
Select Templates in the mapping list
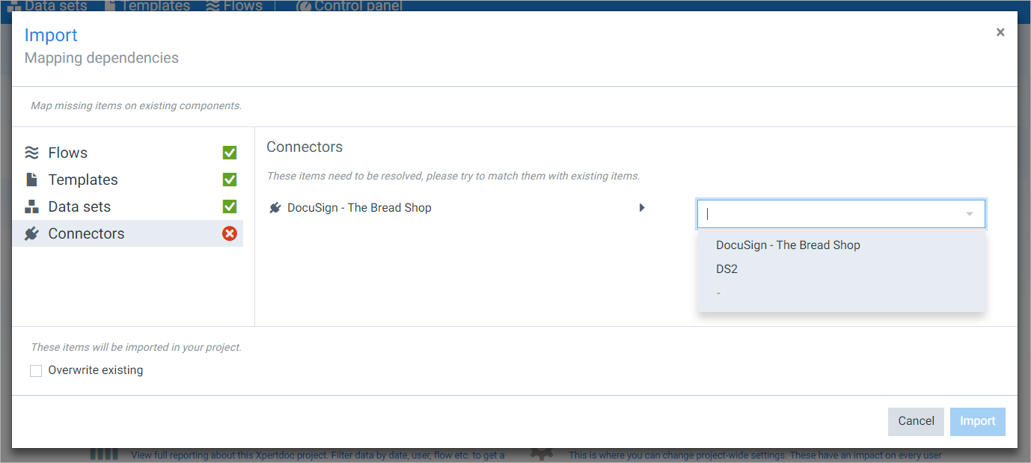pyautogui.click(x=128, y=180)
